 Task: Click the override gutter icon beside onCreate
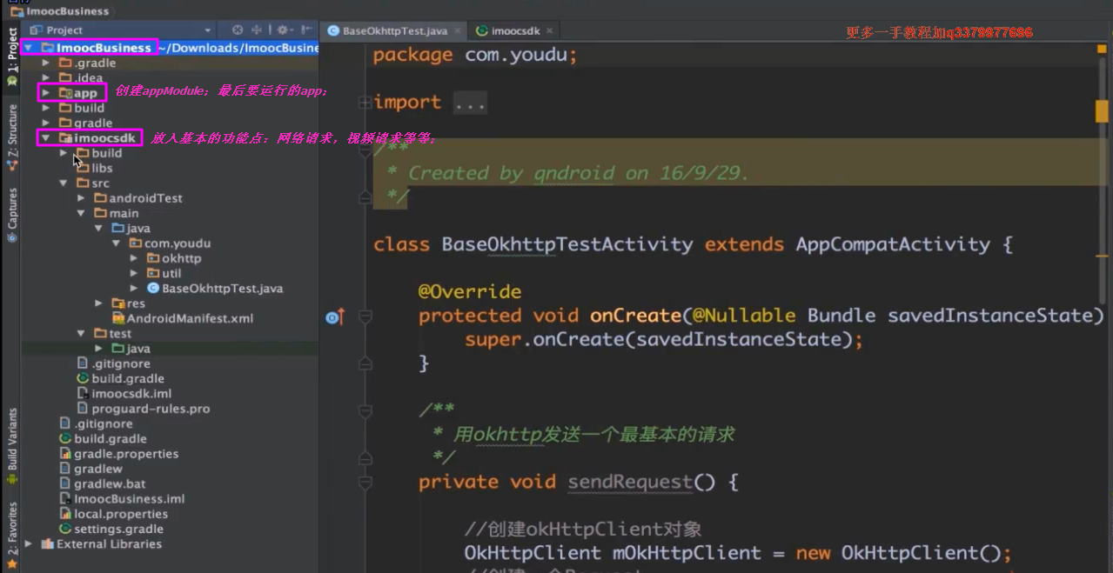click(x=333, y=317)
